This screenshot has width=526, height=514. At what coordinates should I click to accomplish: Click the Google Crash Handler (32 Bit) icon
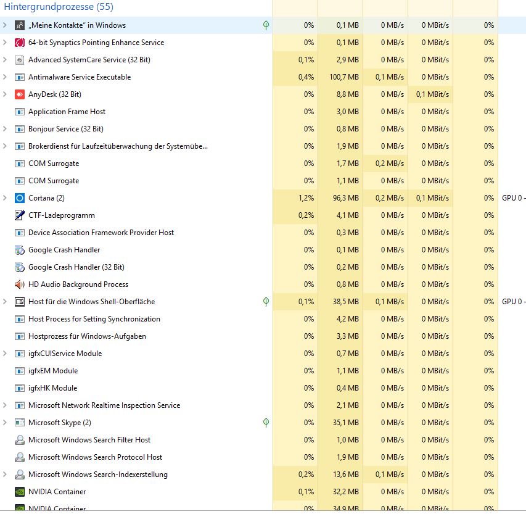point(20,267)
